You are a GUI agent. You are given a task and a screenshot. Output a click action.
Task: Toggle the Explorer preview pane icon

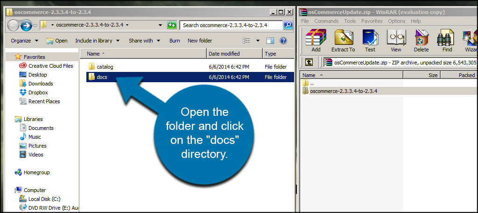click(x=270, y=41)
